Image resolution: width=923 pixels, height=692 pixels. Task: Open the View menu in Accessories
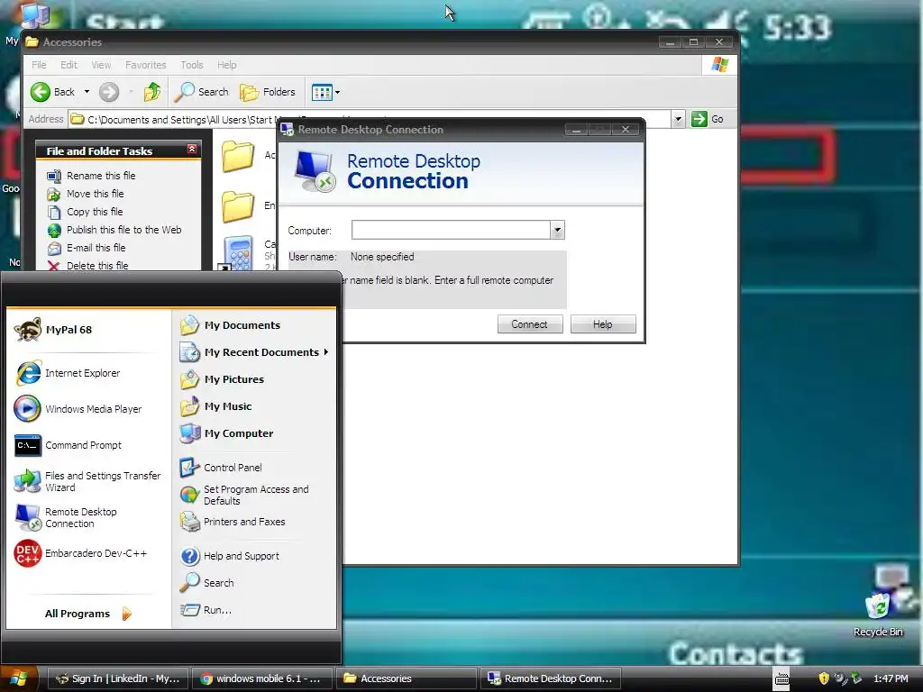[x=101, y=65]
